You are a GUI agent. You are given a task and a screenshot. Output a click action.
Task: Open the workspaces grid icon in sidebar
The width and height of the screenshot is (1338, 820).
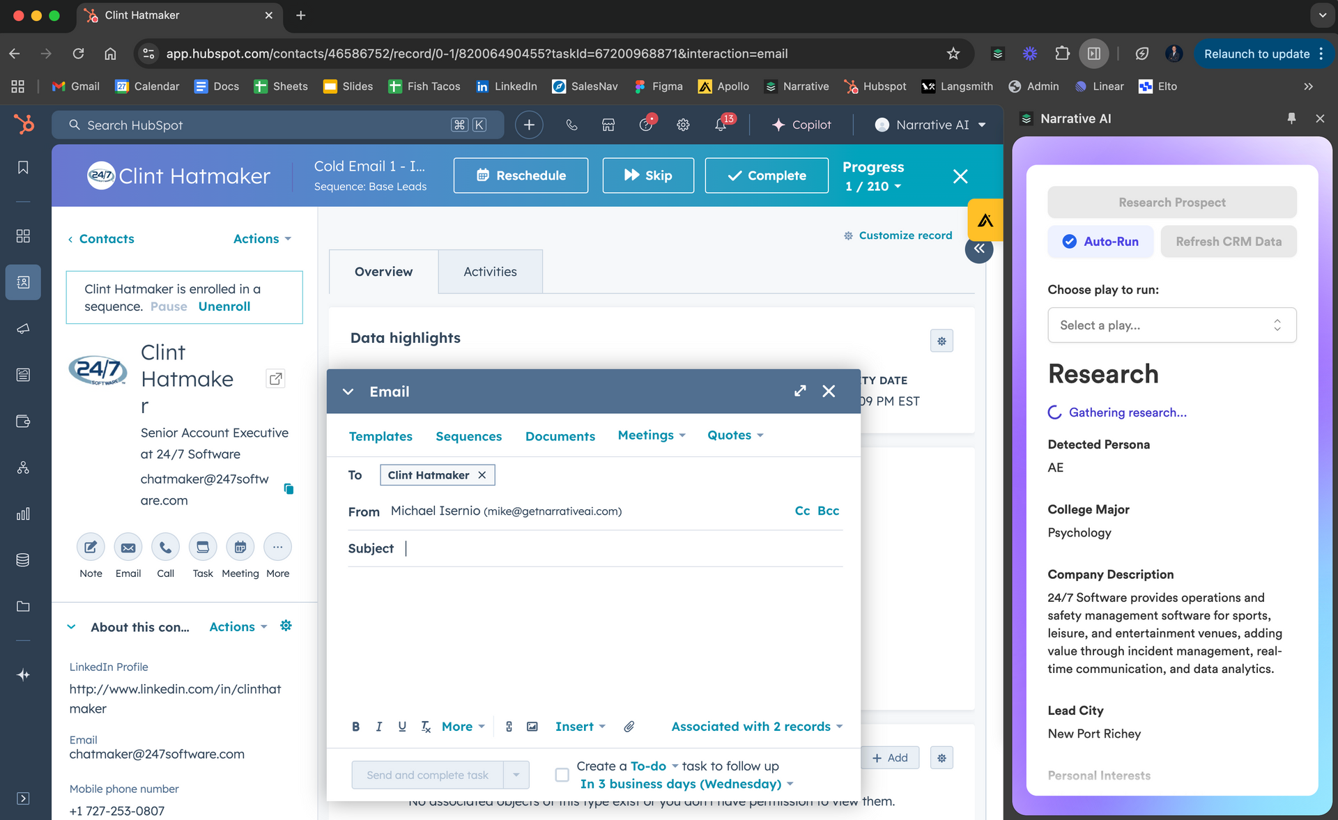[23, 235]
